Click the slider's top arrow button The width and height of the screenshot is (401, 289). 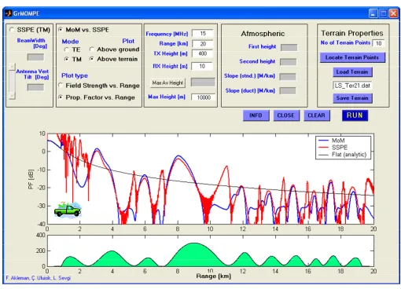[x=12, y=66]
